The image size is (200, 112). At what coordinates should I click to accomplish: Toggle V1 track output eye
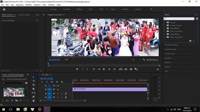(x=58, y=89)
